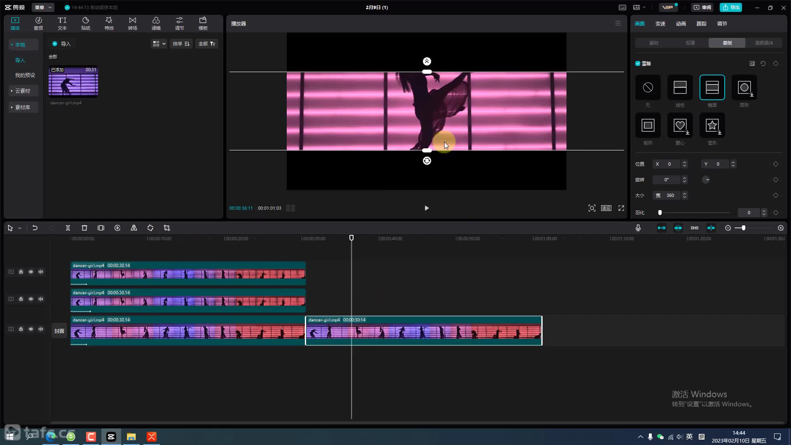This screenshot has height=445, width=791.
Task: Mute the main 封面 track audio
Action: pos(41,329)
